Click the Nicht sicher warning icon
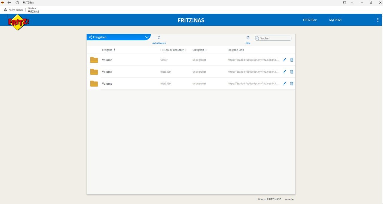This screenshot has height=204, width=383. point(5,10)
